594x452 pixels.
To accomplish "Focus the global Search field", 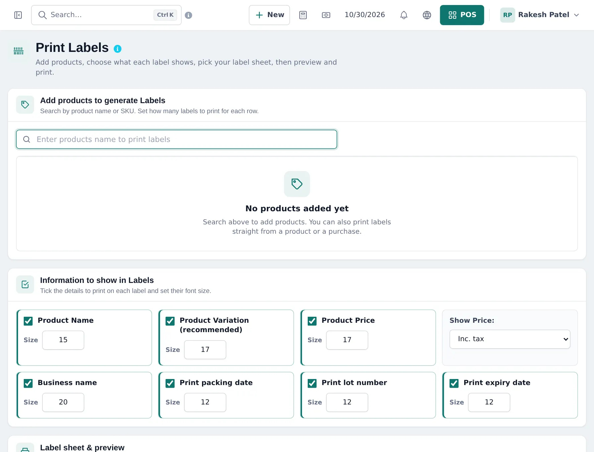I will point(106,15).
